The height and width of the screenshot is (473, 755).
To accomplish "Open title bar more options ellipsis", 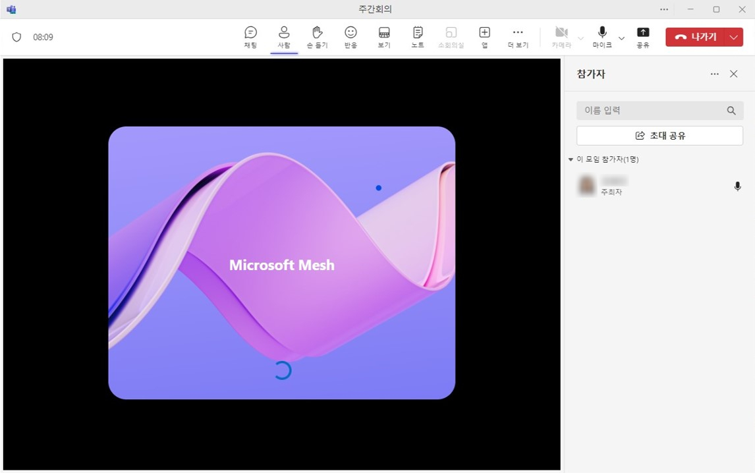I will 664,9.
